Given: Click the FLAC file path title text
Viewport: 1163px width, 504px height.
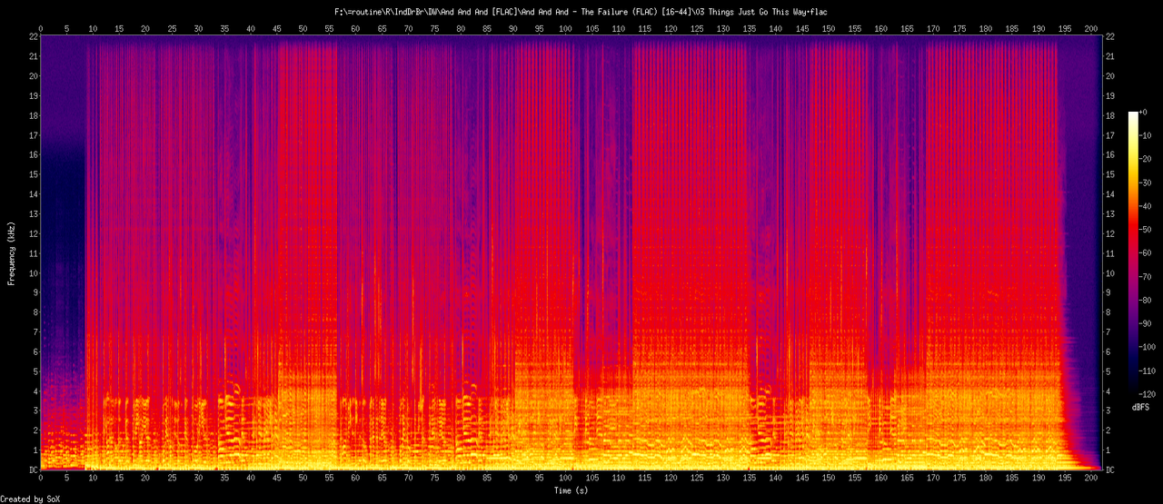Looking at the screenshot, I should [581, 12].
